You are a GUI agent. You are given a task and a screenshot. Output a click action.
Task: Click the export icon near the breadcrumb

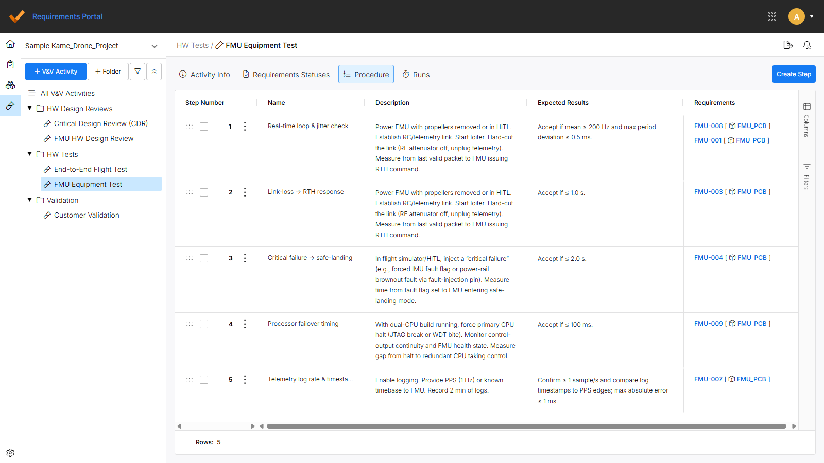click(788, 45)
